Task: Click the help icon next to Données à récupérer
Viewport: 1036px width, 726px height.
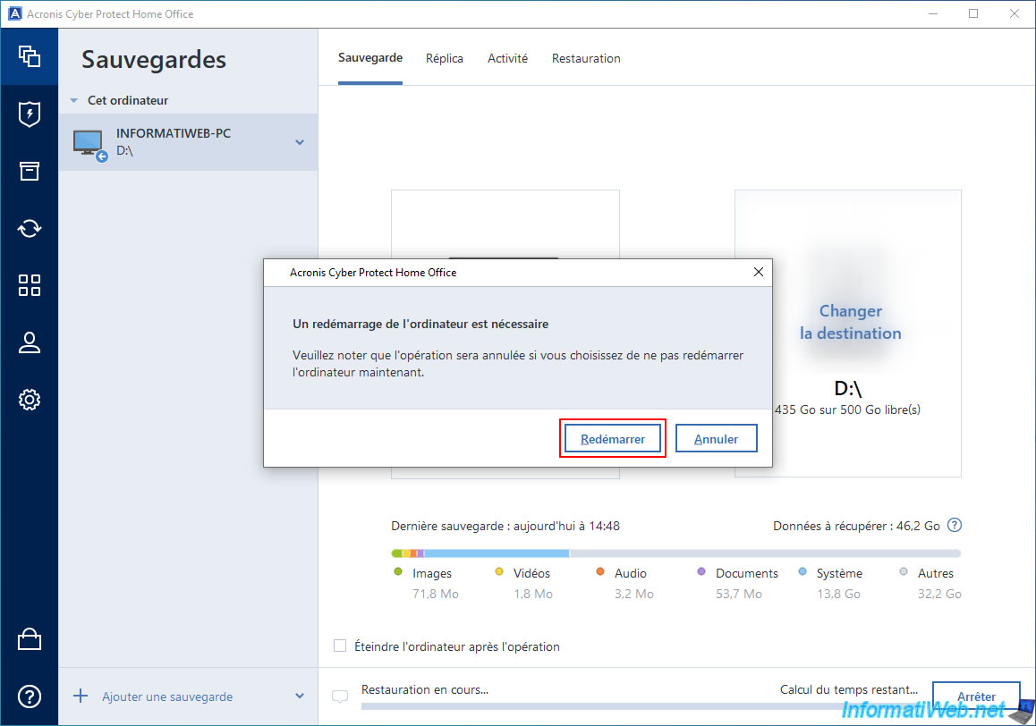Action: pyautogui.click(x=954, y=525)
